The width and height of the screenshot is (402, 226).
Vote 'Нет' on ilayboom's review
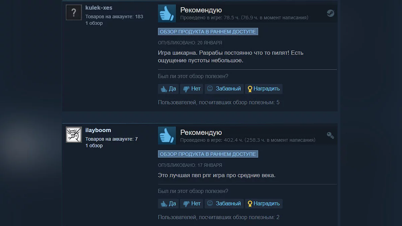[192, 204]
